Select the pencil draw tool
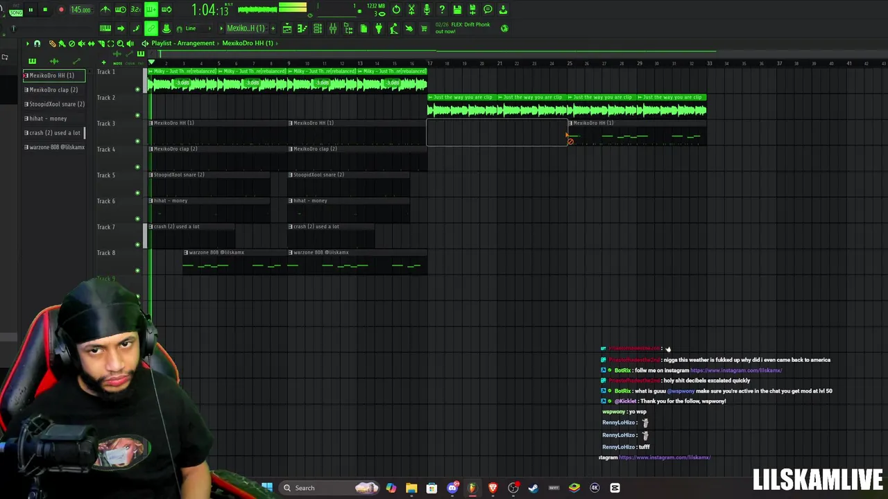 pyautogui.click(x=52, y=44)
